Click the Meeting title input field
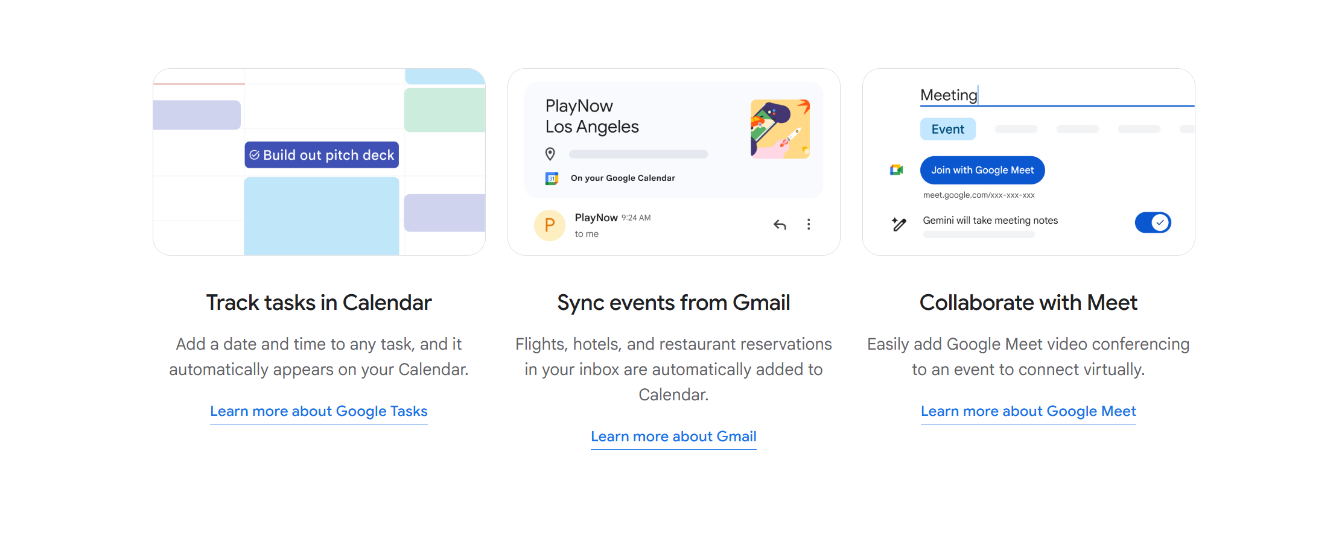Screen dimensions: 1336x548 (x=1057, y=95)
